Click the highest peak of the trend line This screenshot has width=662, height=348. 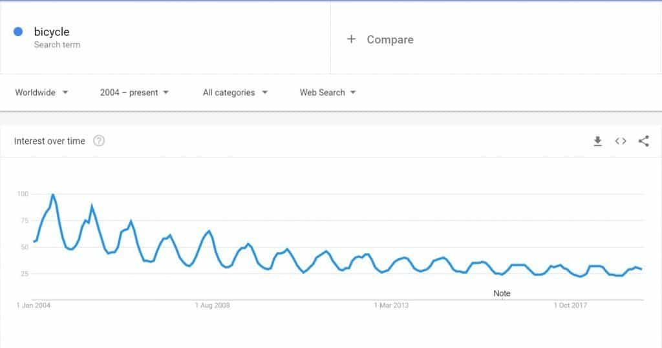[x=52, y=194]
